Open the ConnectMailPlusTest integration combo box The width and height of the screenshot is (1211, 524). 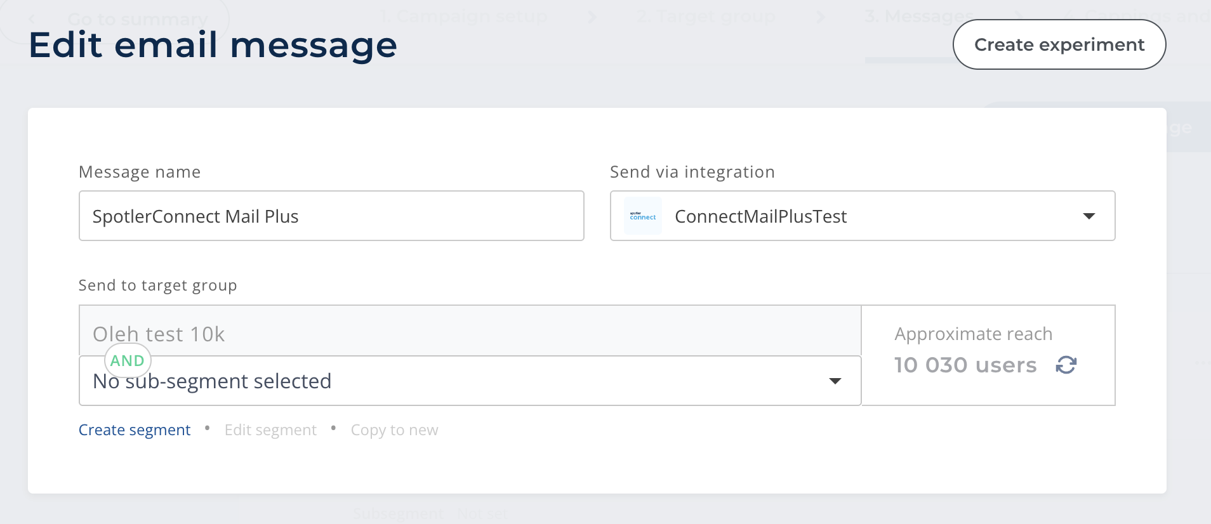863,216
